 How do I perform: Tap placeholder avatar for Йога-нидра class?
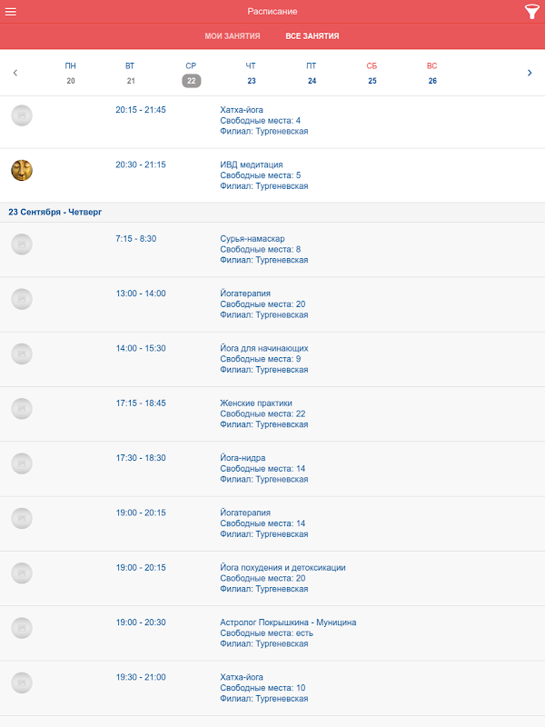click(x=22, y=463)
